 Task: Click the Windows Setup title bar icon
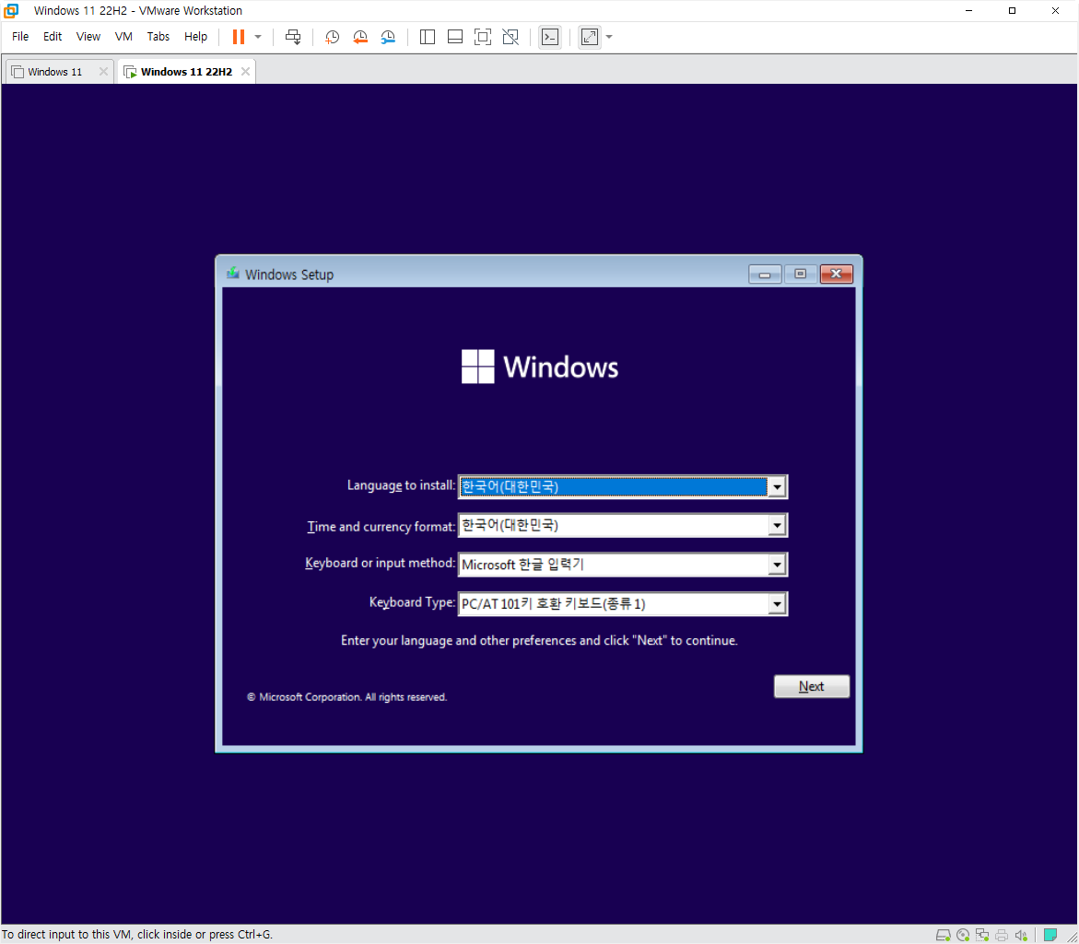coord(233,274)
